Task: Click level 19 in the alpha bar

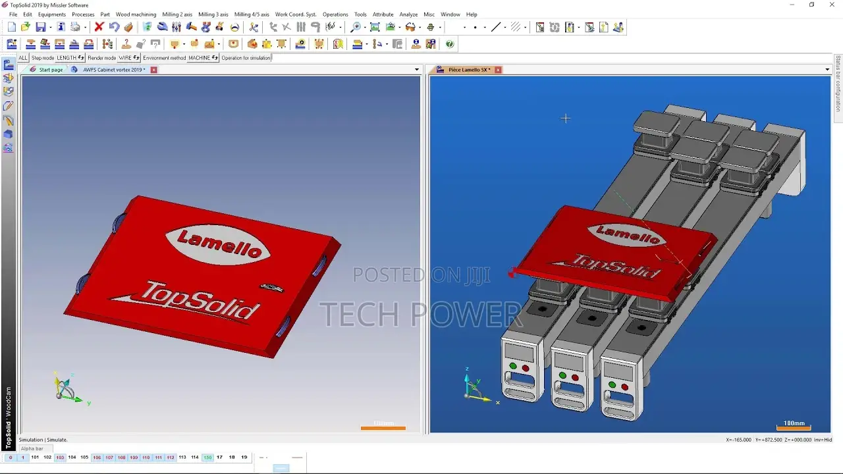Action: click(x=244, y=458)
